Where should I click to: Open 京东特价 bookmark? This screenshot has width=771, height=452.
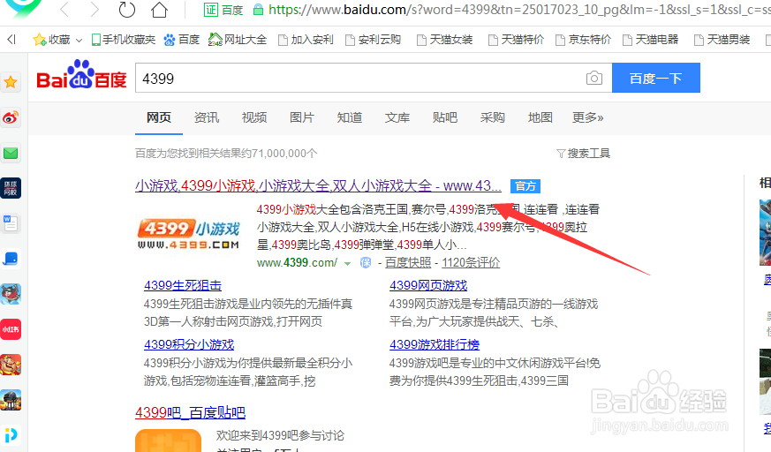click(x=583, y=40)
